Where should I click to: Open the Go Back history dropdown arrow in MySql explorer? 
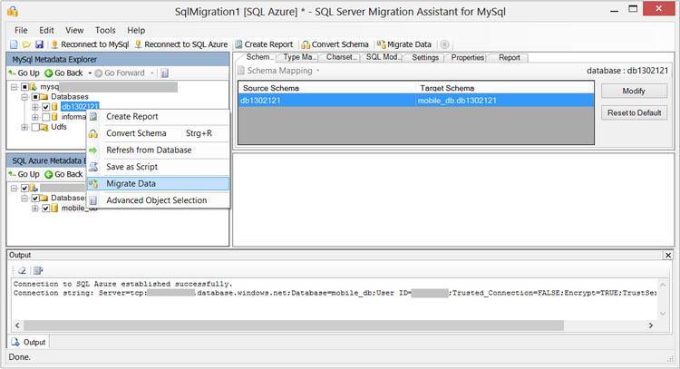click(90, 73)
